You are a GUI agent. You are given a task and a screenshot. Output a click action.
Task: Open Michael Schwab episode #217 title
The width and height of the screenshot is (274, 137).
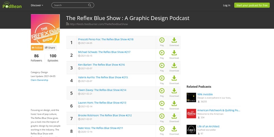(104, 52)
